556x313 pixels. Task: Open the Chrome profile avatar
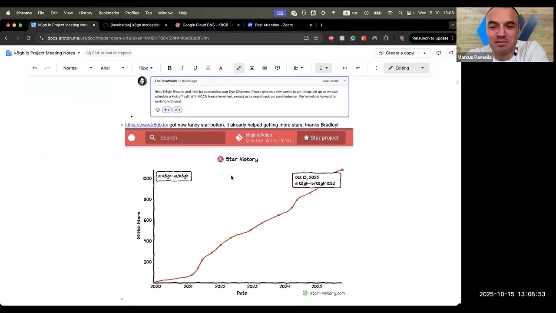(x=402, y=38)
